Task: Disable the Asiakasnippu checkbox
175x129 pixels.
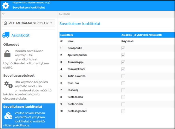Action: tap(123, 62)
